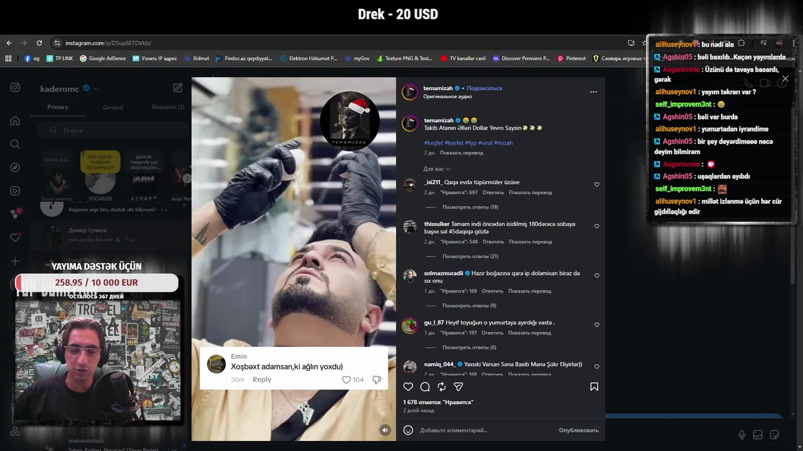
Task: Open the TV kanallar canli bookmark
Action: pos(463,58)
